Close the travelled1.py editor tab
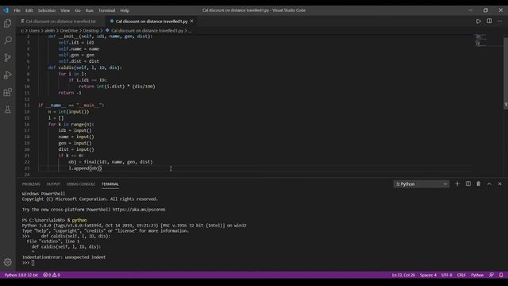The width and height of the screenshot is (508, 286). 192,21
